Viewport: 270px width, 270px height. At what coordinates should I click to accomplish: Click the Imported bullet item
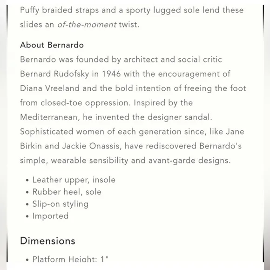coord(50,216)
